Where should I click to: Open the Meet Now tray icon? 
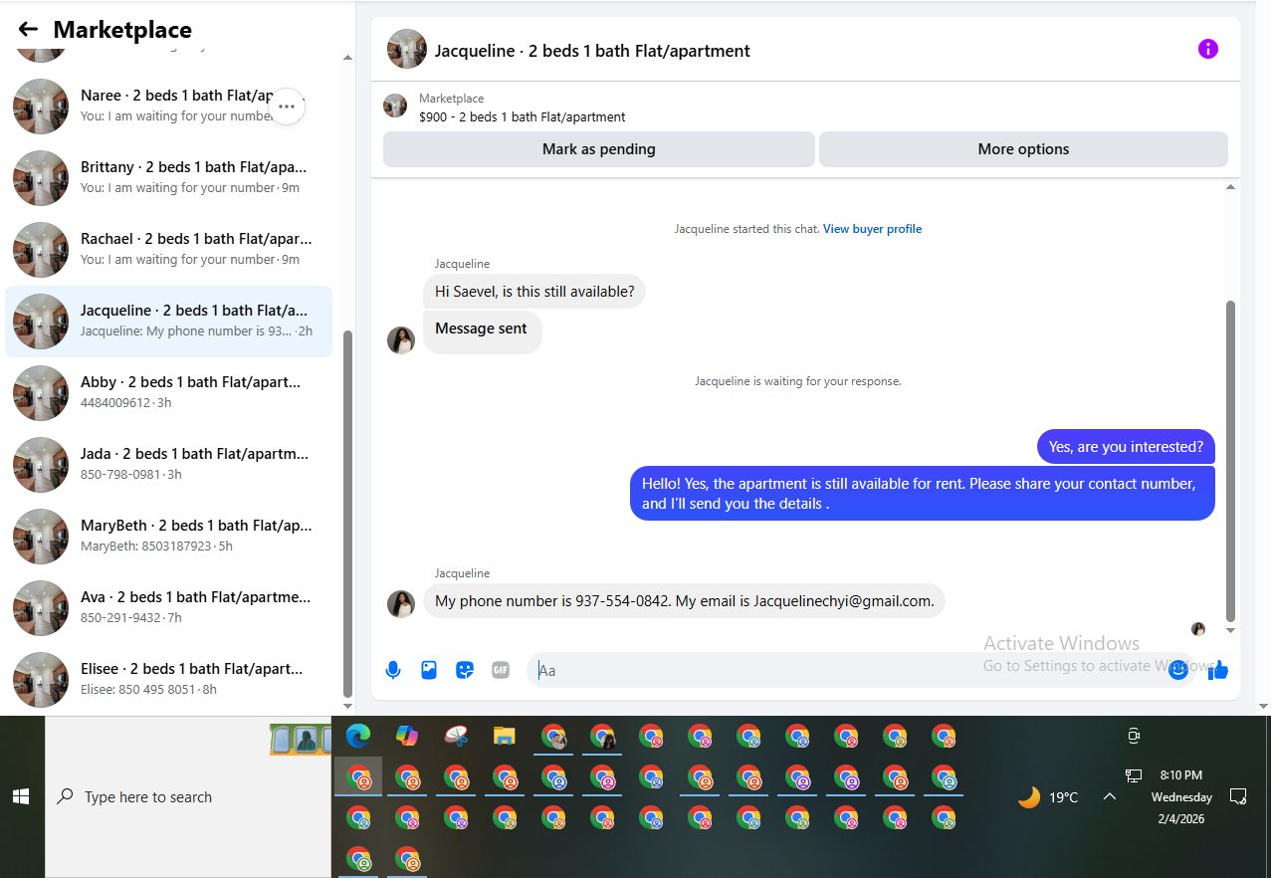click(1134, 736)
